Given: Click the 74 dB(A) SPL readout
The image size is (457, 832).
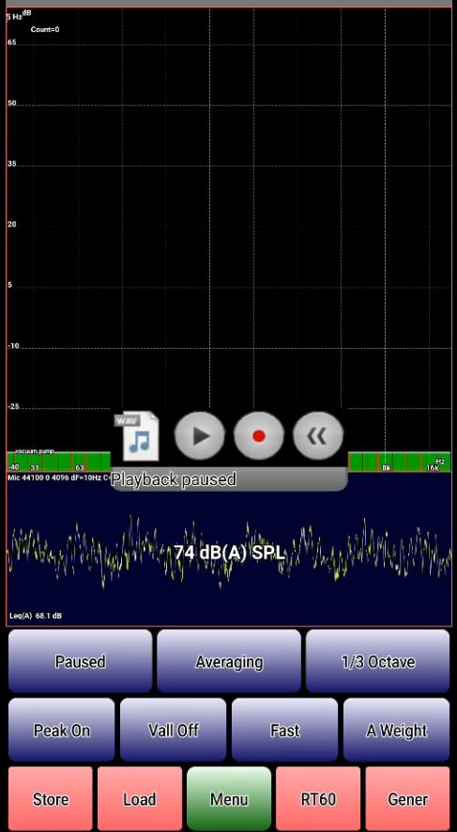Looking at the screenshot, I should [230, 553].
